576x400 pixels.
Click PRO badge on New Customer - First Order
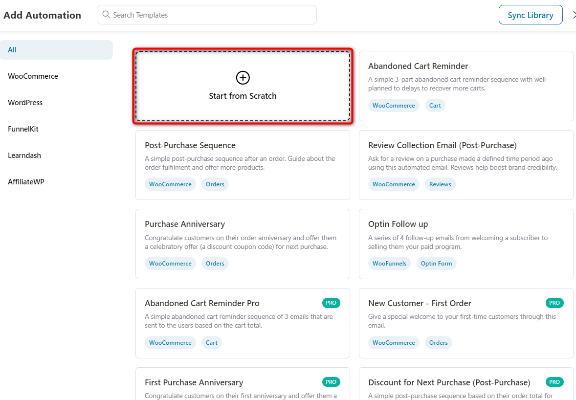(554, 303)
